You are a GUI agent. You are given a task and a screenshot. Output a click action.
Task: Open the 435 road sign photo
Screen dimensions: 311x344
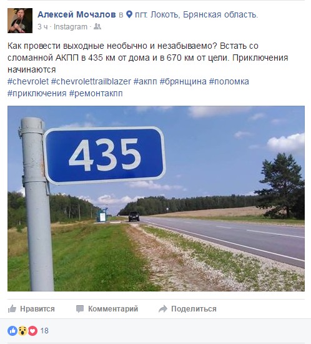[x=156, y=198]
